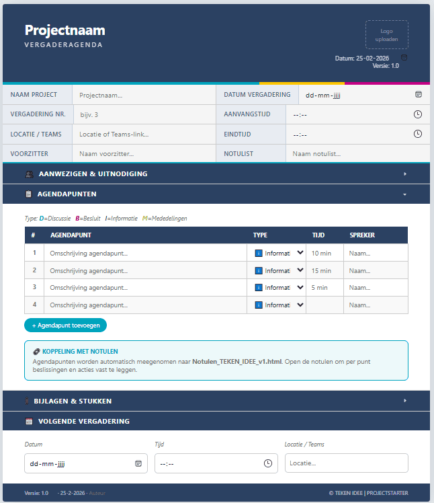This screenshot has width=434, height=503.
Task: Click the next meeting Locatie field
Action: tap(347, 463)
